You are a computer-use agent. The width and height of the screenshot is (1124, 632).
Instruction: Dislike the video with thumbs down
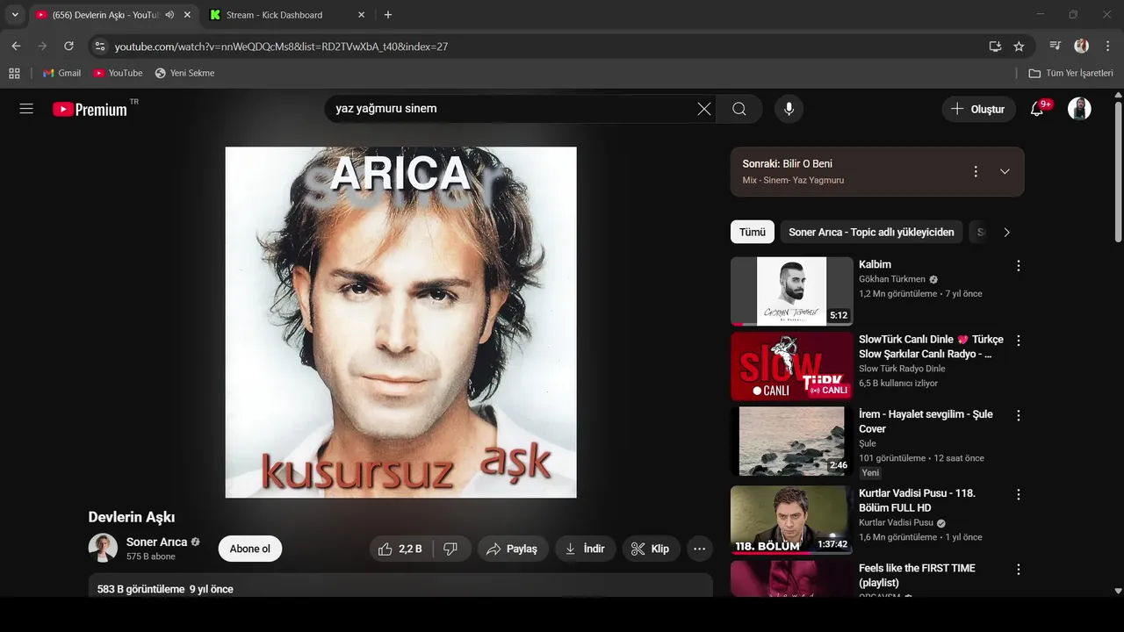click(450, 549)
